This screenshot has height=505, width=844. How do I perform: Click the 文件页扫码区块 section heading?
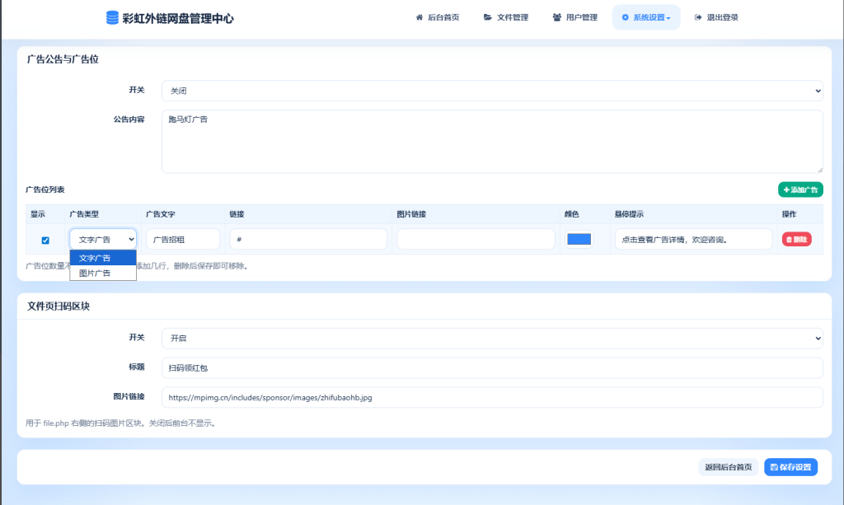click(59, 306)
